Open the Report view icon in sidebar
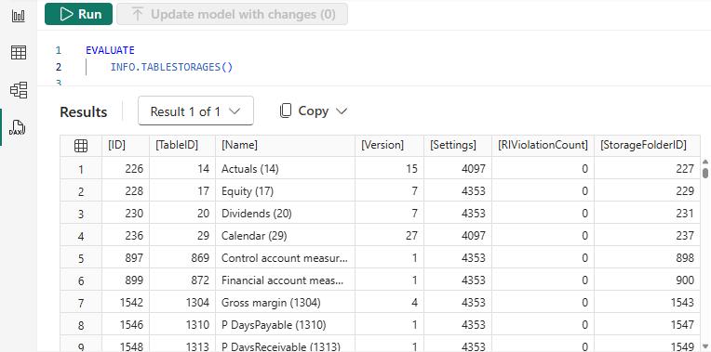 18,17
